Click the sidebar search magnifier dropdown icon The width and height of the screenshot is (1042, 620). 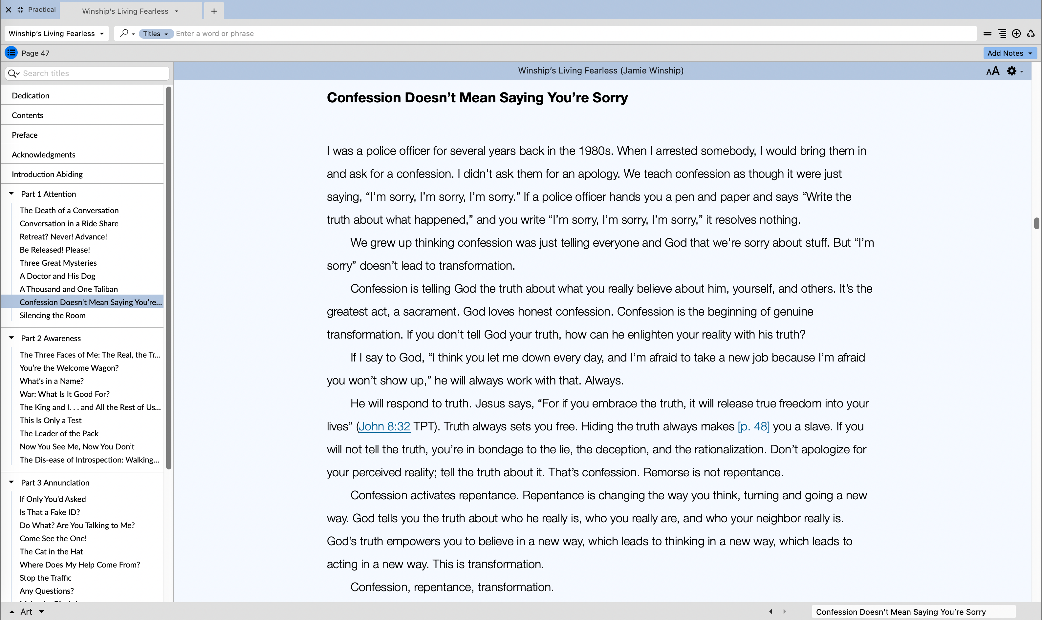click(14, 73)
